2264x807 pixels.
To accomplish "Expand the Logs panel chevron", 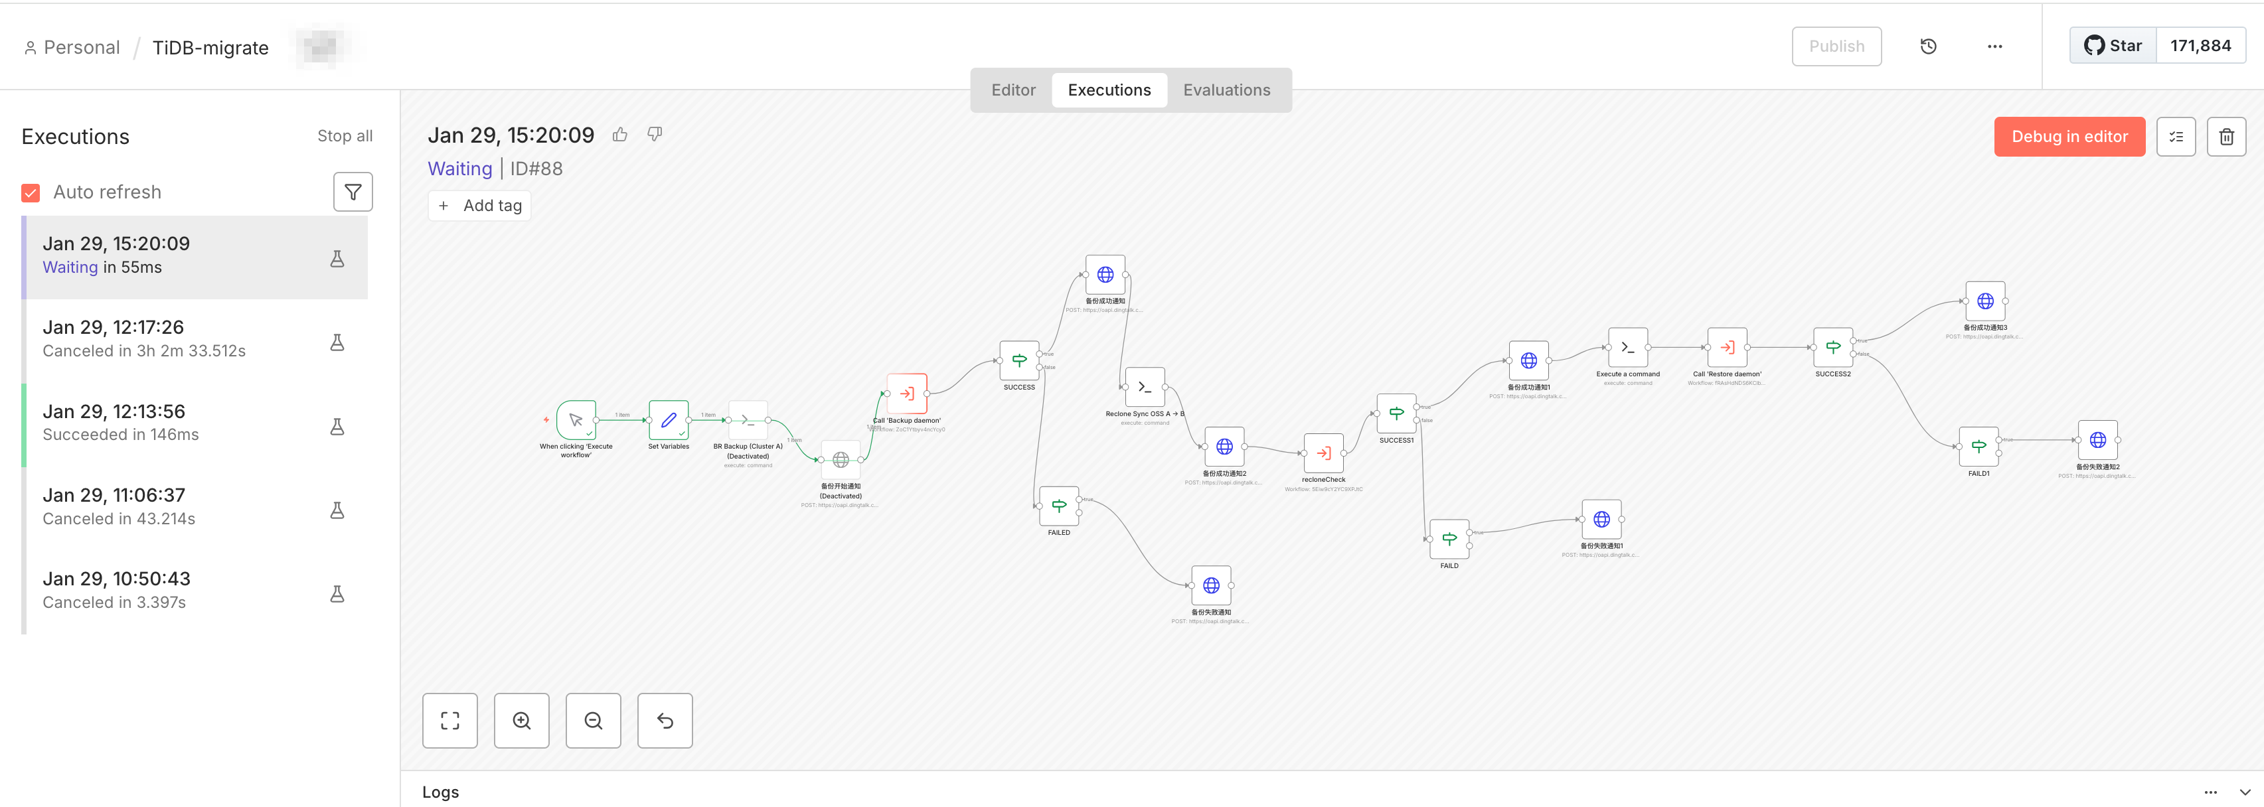I will point(2244,791).
